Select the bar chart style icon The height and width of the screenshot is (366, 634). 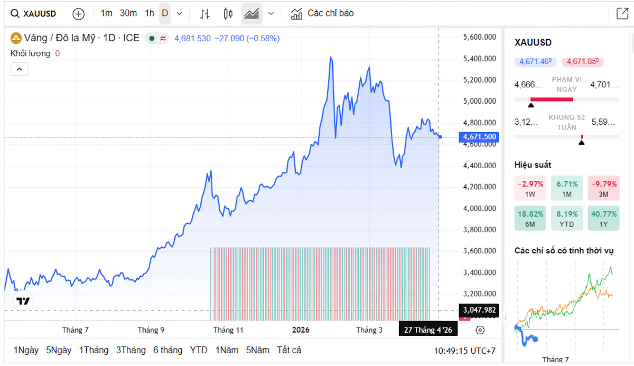pyautogui.click(x=204, y=13)
